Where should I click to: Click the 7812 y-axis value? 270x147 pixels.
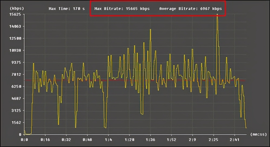[16, 75]
